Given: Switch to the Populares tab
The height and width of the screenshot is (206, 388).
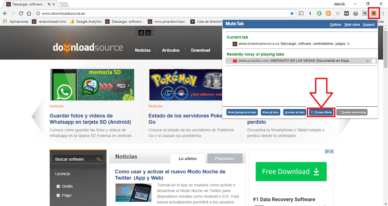Looking at the screenshot, I should pyautogui.click(x=225, y=159).
